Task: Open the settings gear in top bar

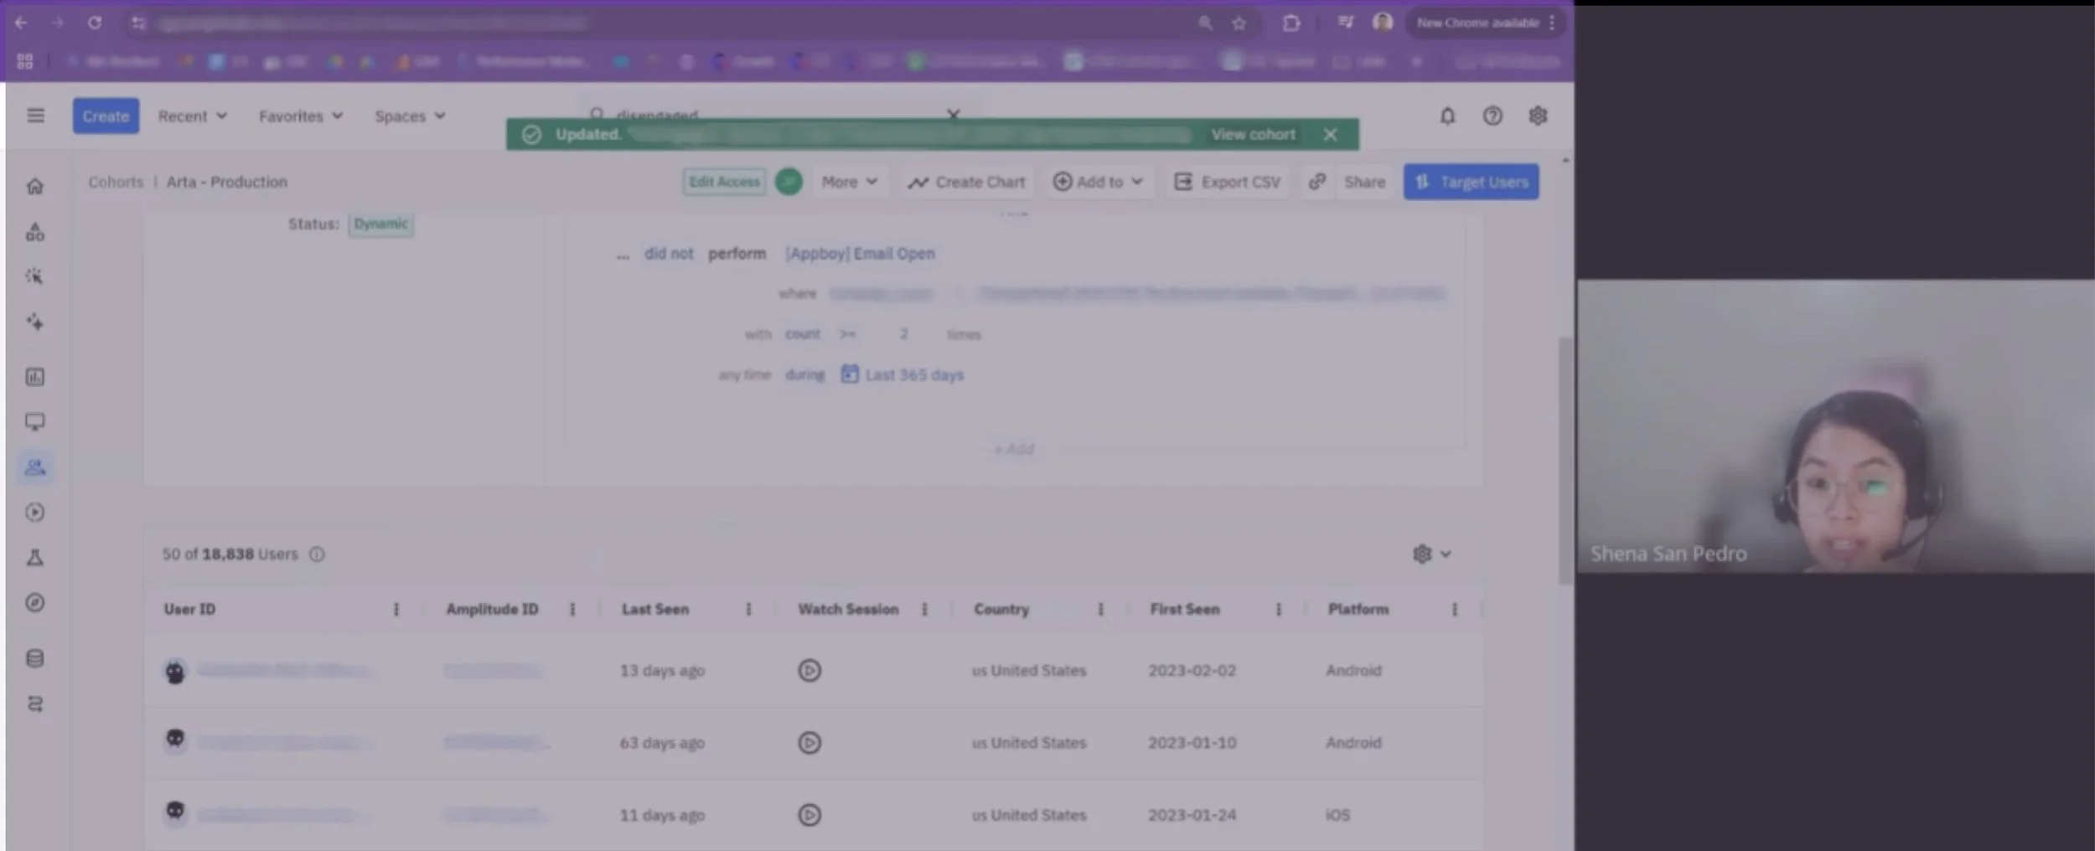Action: [1538, 116]
